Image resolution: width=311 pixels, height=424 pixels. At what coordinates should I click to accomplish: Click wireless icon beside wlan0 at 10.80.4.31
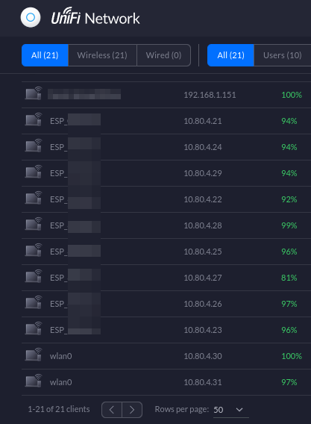(x=34, y=381)
